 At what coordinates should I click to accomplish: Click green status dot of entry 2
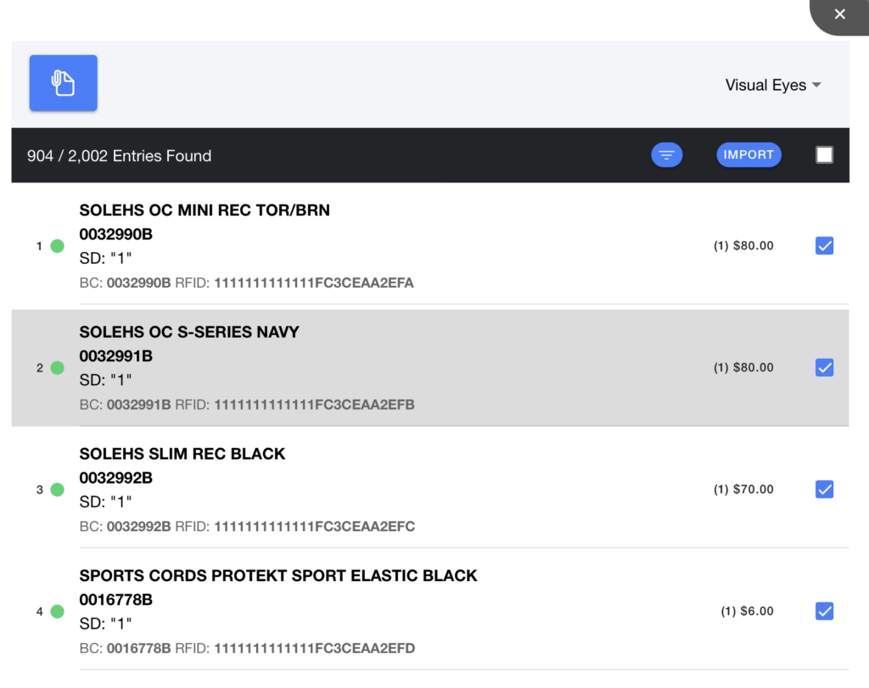coord(57,368)
